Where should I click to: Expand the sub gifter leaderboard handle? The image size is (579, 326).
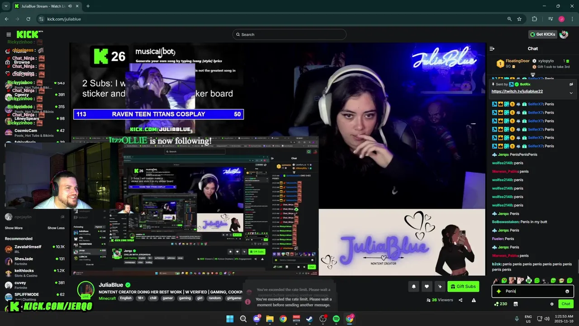pyautogui.click(x=533, y=75)
